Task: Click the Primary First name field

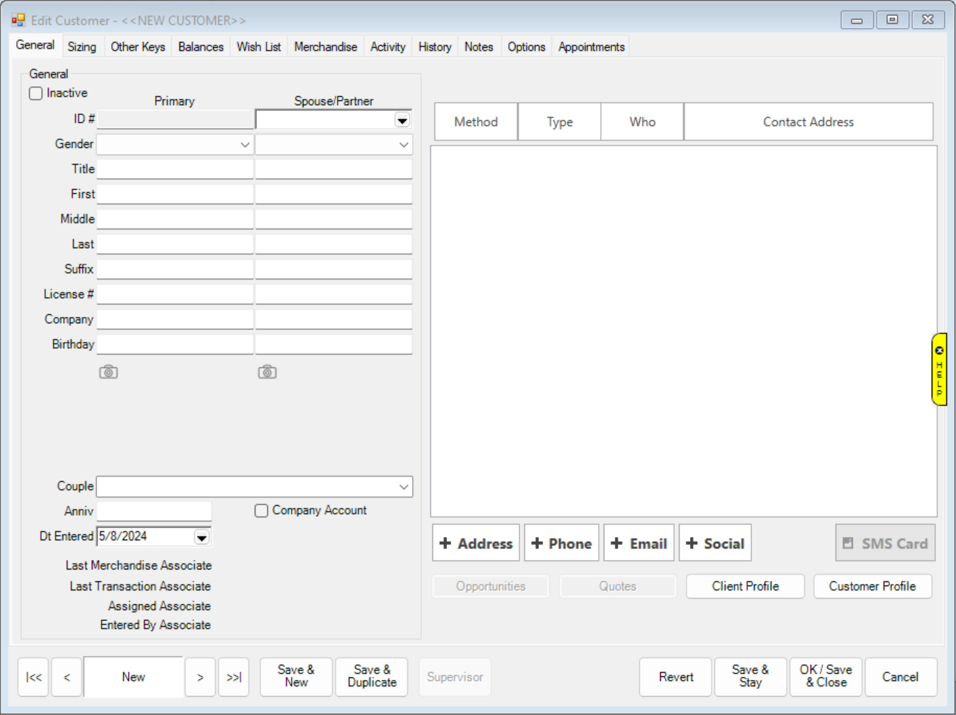Action: (x=175, y=194)
